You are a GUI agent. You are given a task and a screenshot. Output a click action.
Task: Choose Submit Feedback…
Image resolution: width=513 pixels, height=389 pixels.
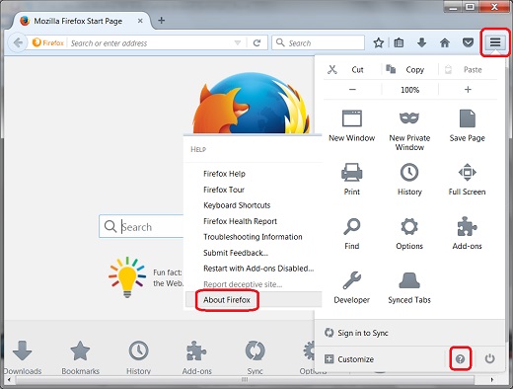[x=236, y=253]
